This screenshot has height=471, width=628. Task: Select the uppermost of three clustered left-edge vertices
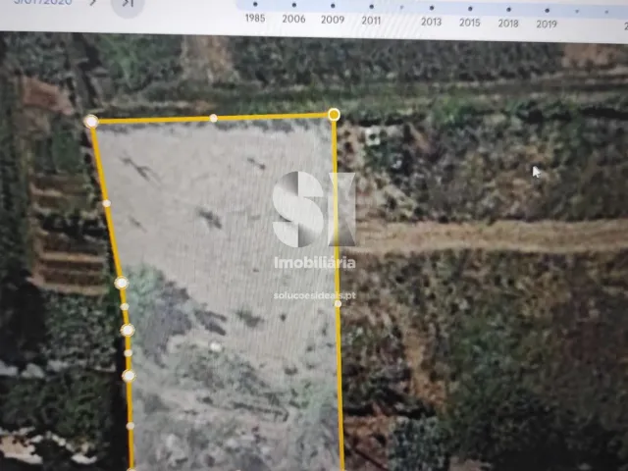(x=121, y=283)
